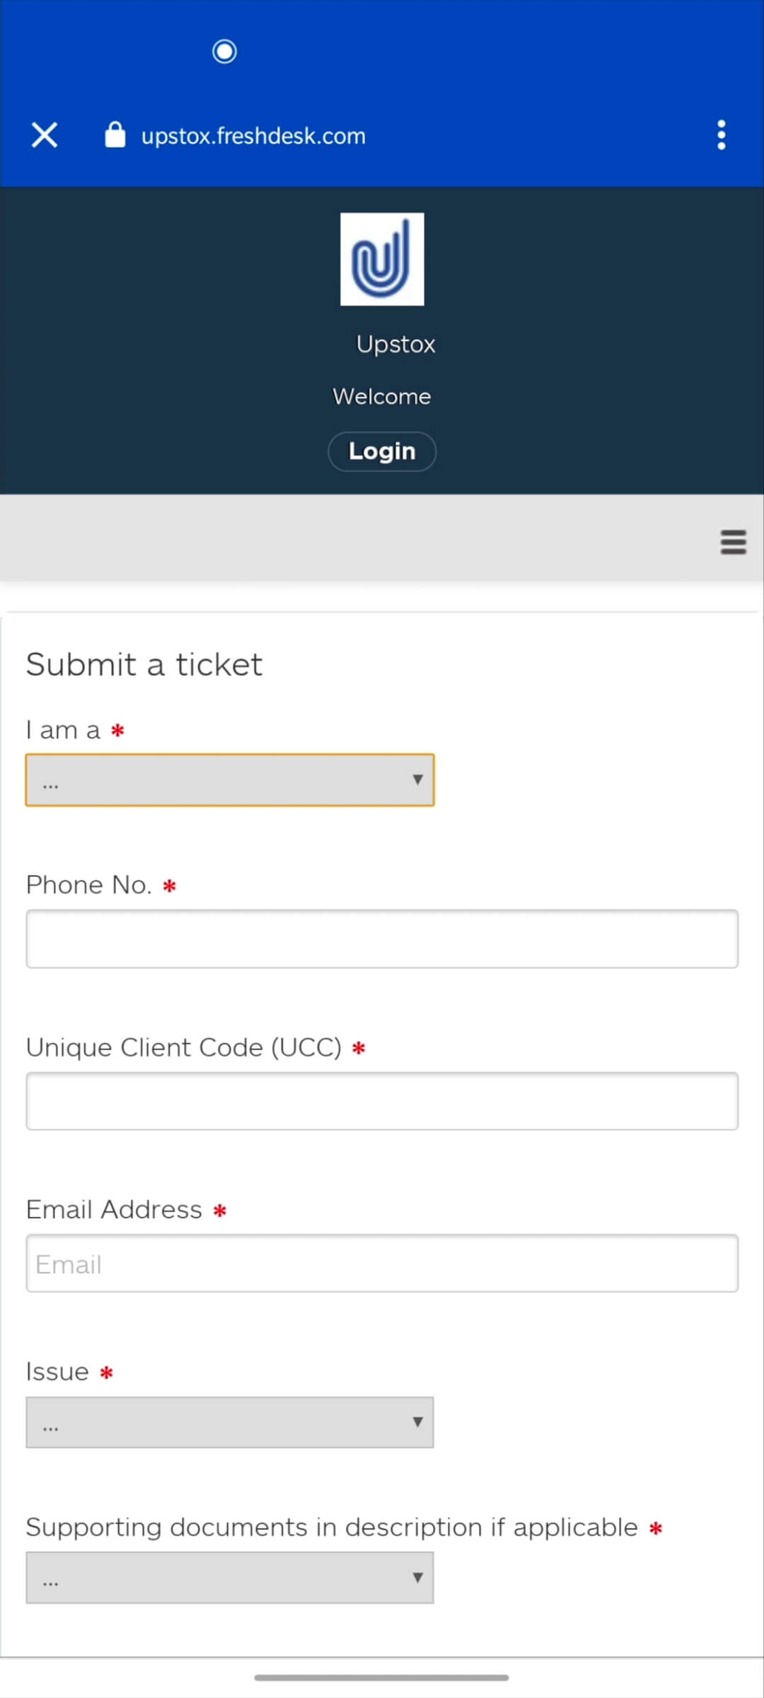Open the hamburger navigation menu
This screenshot has width=764, height=1698.
[733, 542]
